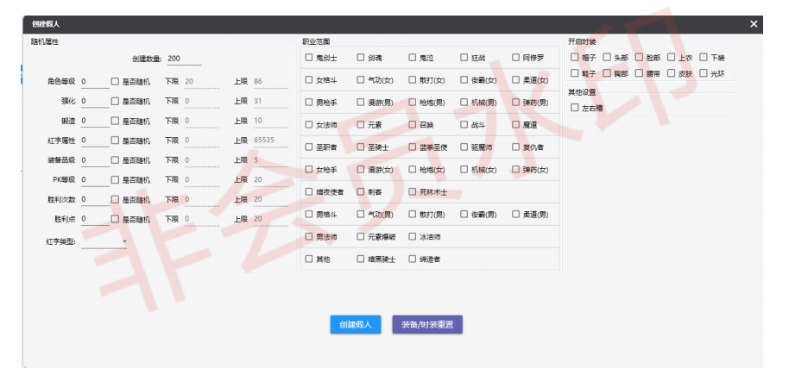Viewport: 789px width, 375px height.
Task: Focus the 创建数量 input field
Action: (184, 59)
